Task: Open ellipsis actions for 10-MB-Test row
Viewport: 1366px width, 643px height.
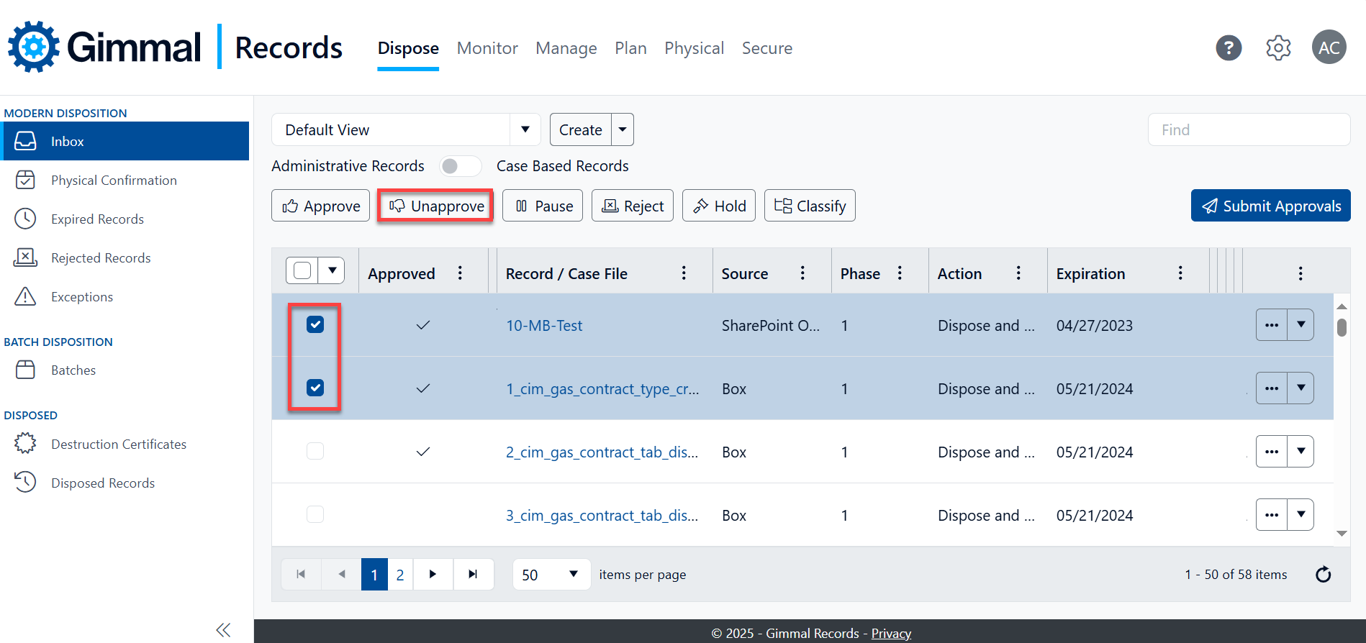Action: 1272,325
